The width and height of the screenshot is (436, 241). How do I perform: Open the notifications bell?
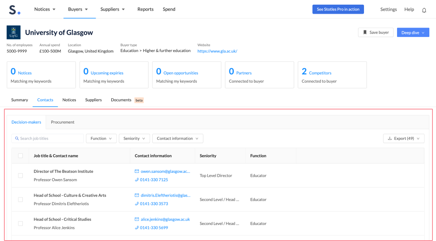point(424,10)
